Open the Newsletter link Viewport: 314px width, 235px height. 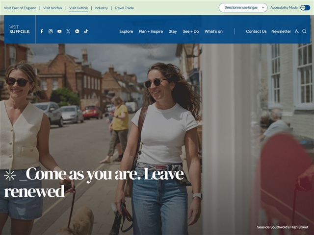pos(281,31)
